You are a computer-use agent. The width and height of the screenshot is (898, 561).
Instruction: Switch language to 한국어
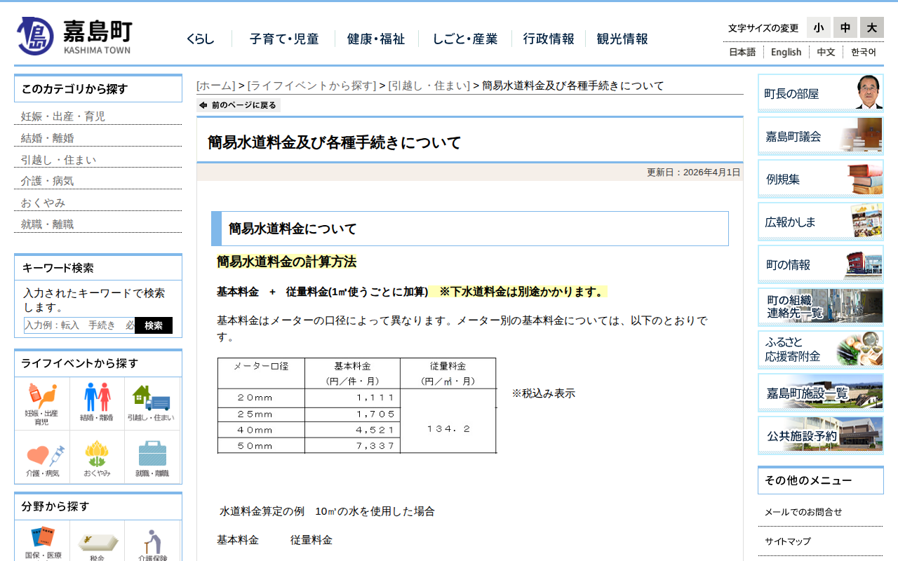(864, 52)
